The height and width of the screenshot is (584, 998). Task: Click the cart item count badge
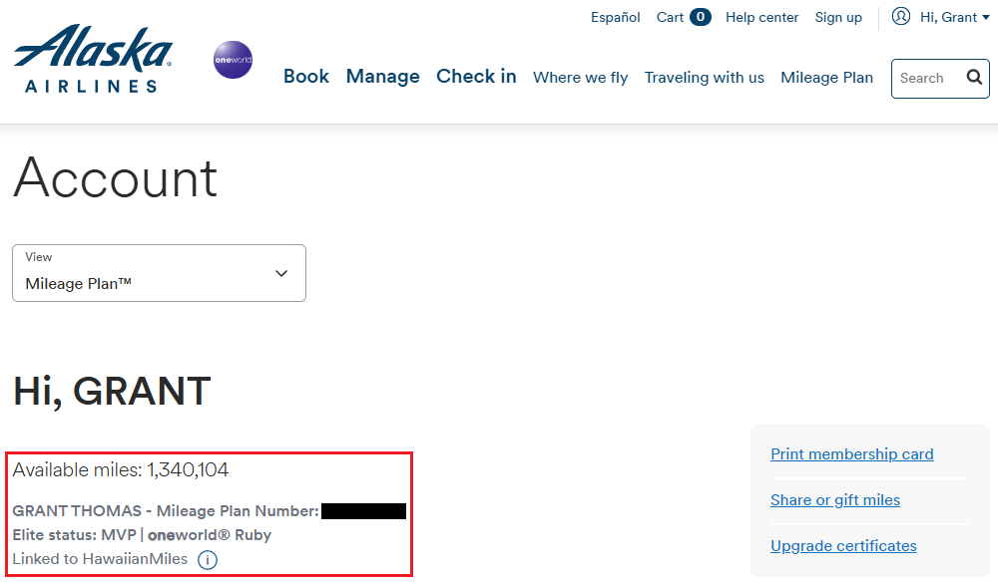701,17
